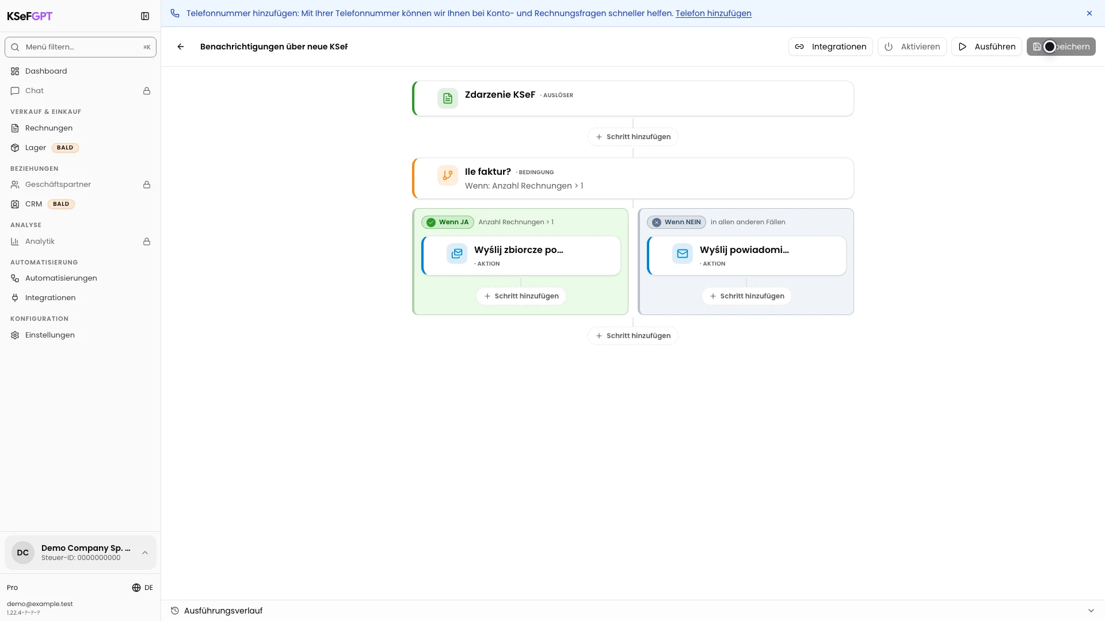The height and width of the screenshot is (621, 1105).
Task: Dismiss the phone number banner
Action: click(x=1089, y=13)
